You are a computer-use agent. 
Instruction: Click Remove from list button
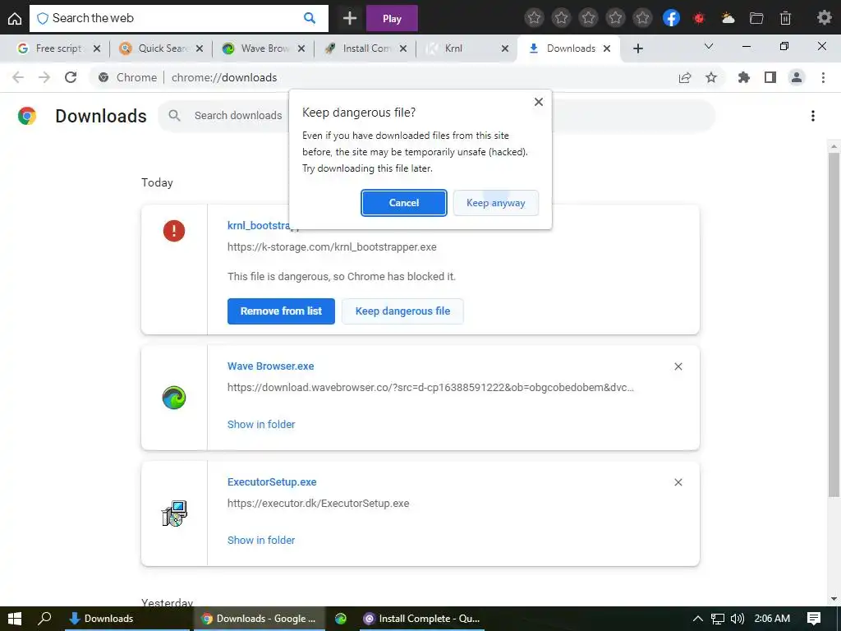pos(281,311)
